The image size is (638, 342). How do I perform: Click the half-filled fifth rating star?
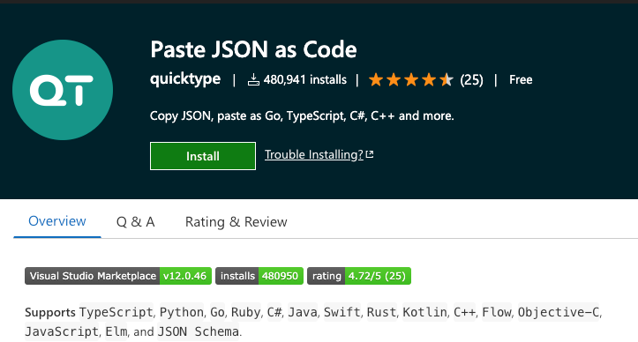pyautogui.click(x=447, y=79)
